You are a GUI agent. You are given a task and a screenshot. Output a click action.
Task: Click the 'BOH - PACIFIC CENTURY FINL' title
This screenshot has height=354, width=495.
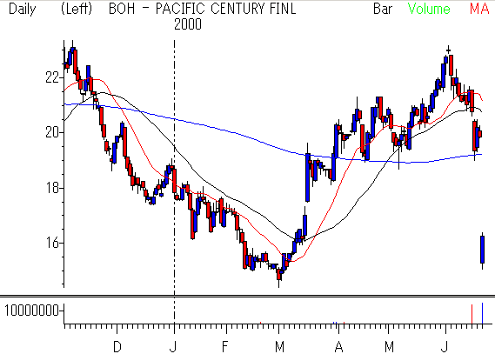click(x=203, y=9)
